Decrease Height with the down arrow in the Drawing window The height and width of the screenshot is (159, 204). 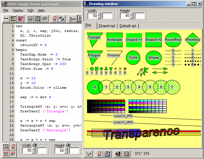132,17
